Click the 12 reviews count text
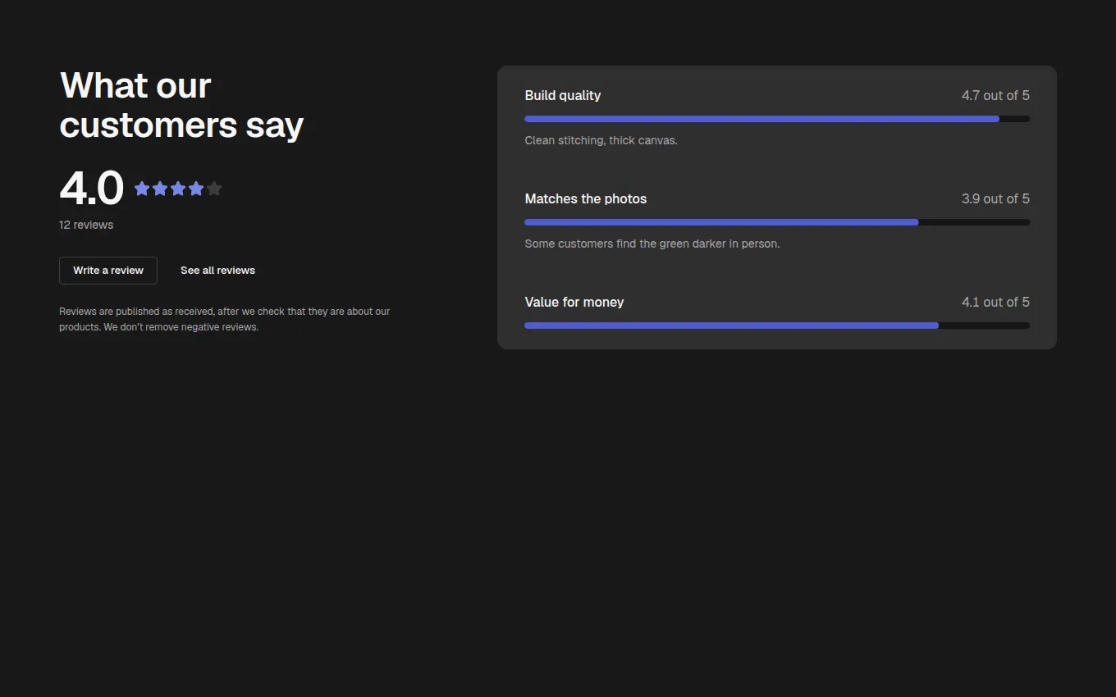Screen dimensions: 1116x697 86,225
